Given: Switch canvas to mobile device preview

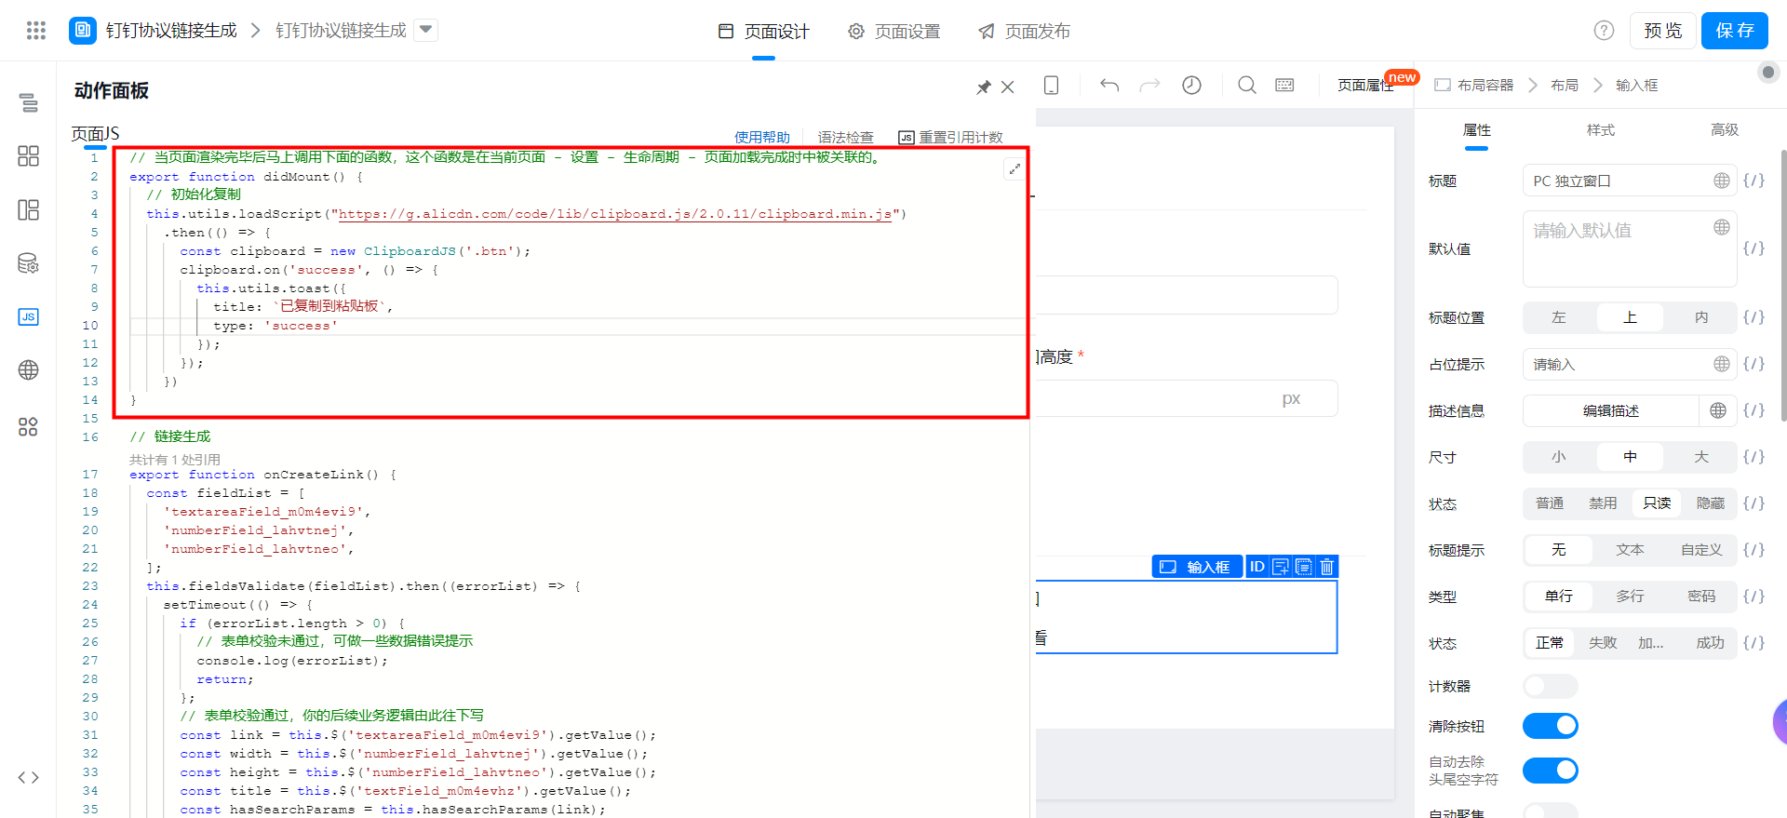Looking at the screenshot, I should click(1052, 86).
